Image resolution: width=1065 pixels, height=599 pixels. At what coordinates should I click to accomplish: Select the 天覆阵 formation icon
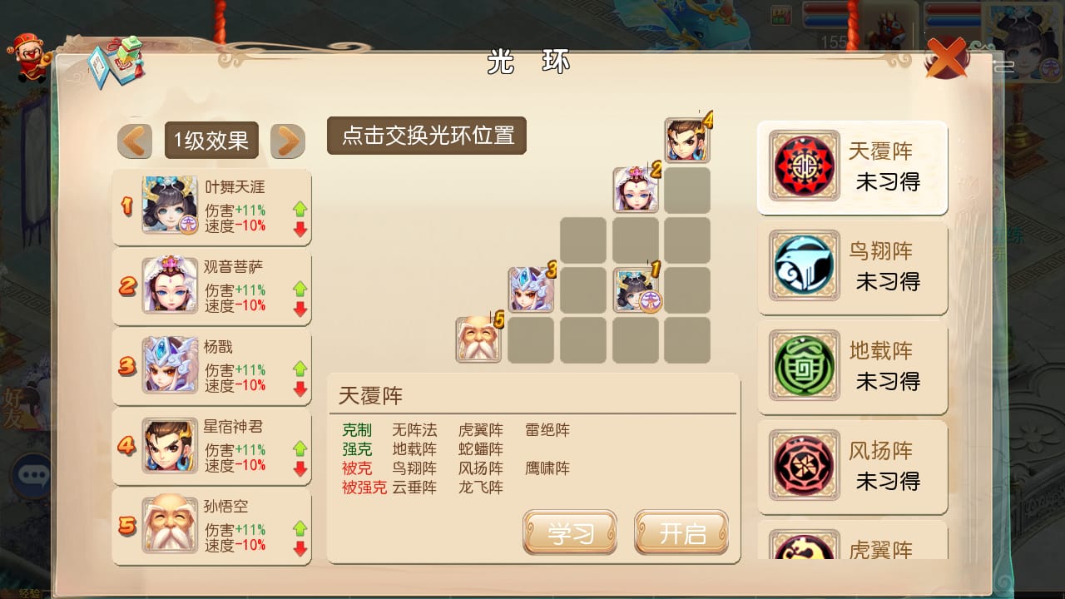click(803, 166)
